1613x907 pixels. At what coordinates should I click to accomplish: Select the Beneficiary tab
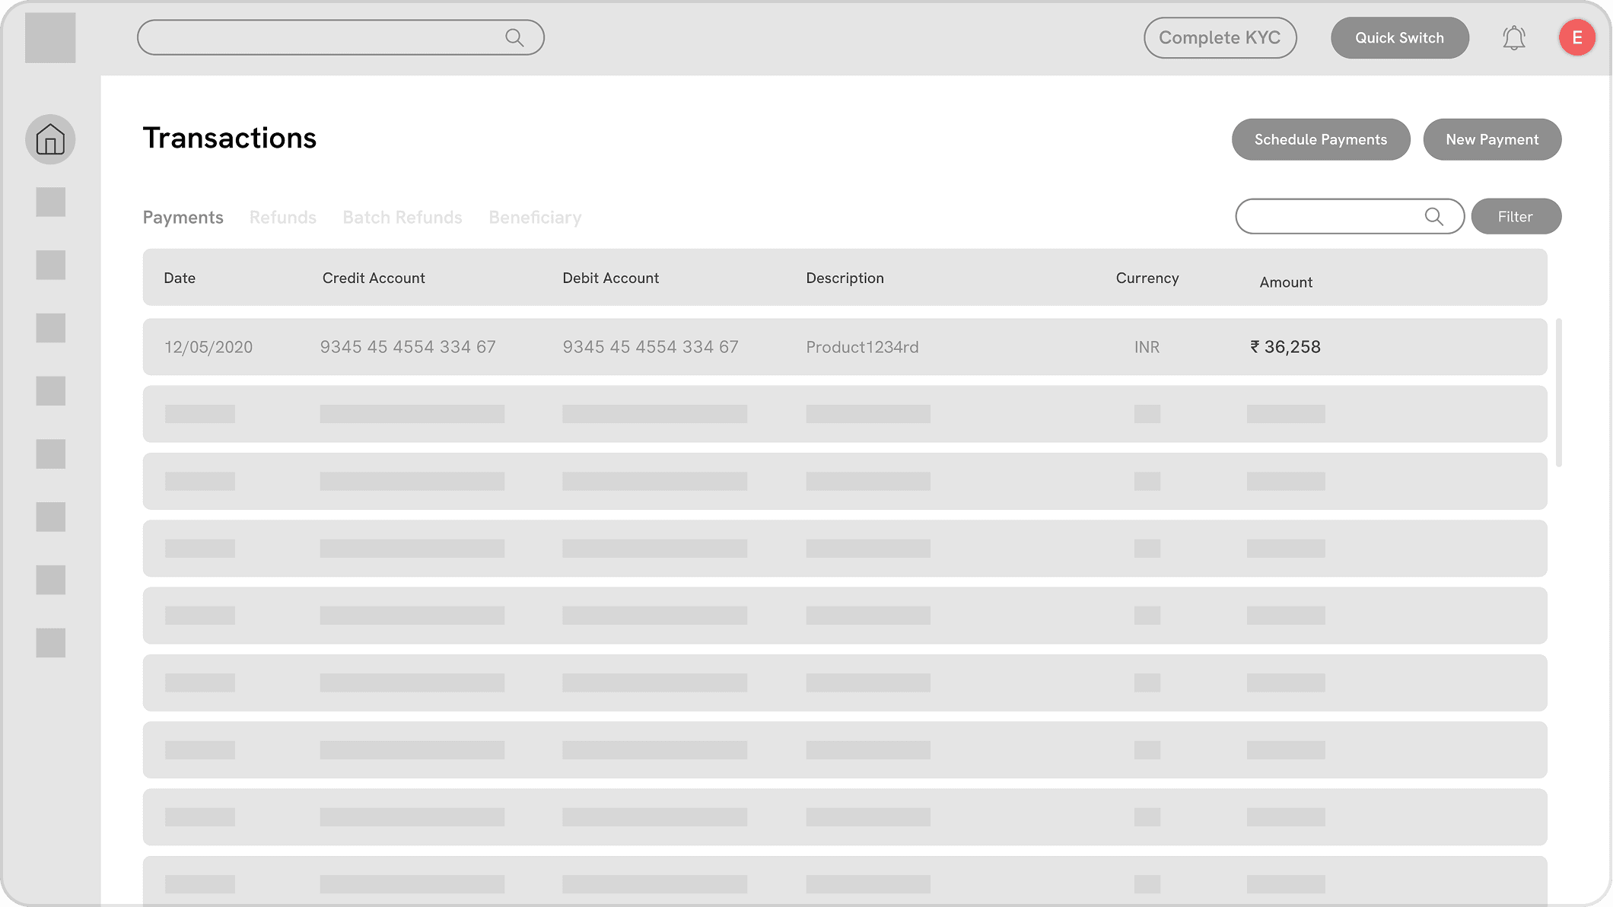[x=535, y=218]
